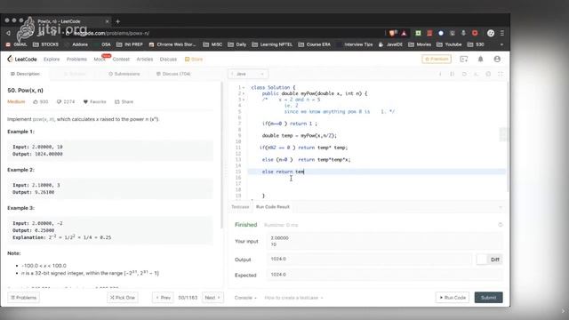Switch to the Discuss (704) tab
Image resolution: width=569 pixels, height=320 pixels.
(x=173, y=74)
